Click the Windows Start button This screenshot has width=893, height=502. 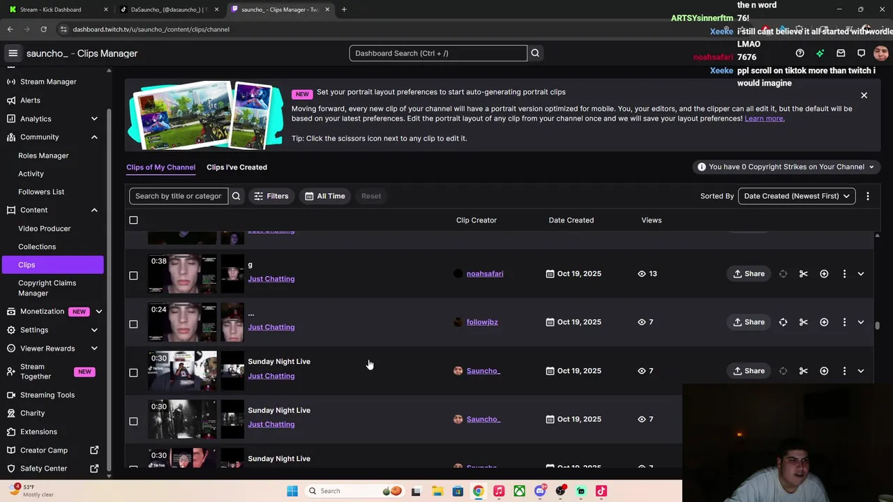point(292,491)
